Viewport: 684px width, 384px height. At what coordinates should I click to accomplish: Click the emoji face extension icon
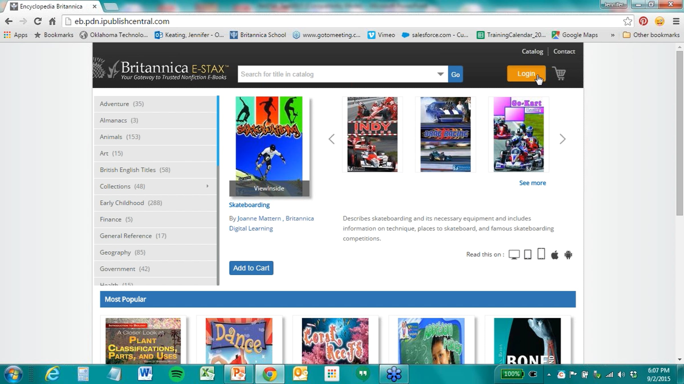[x=659, y=21]
